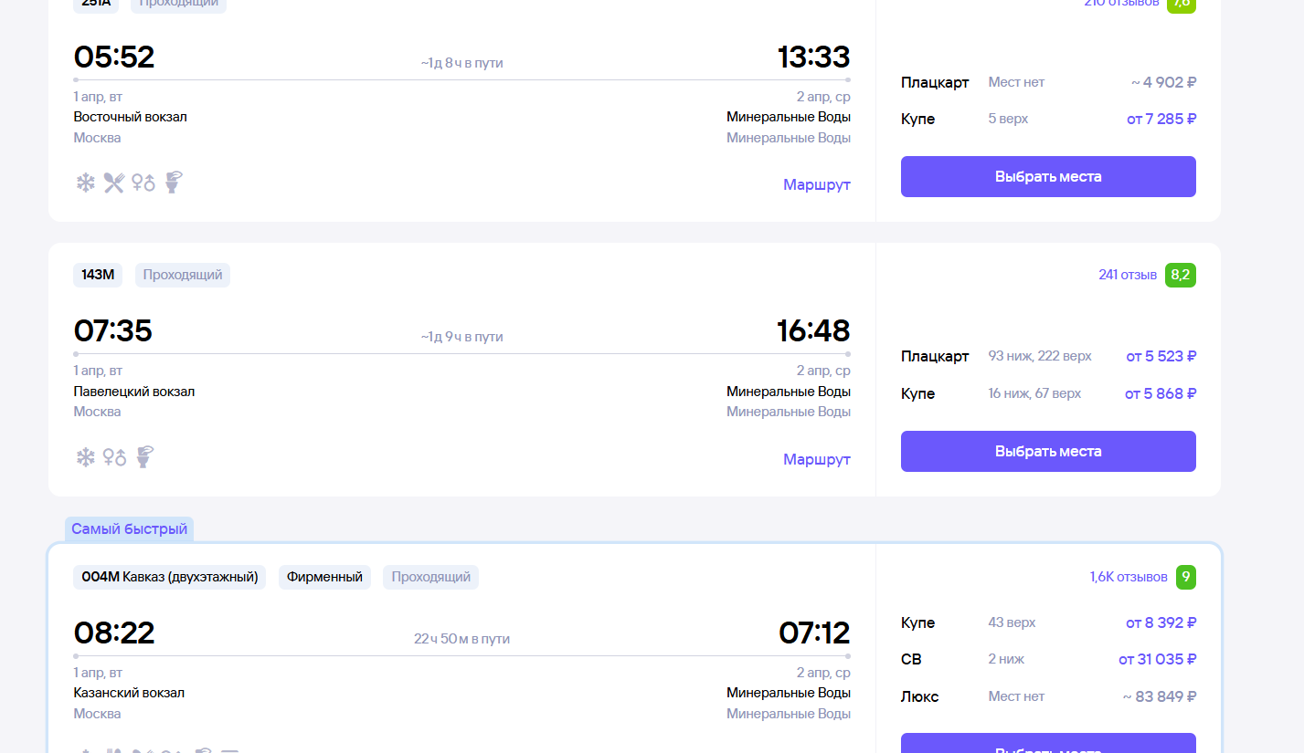
Task: Click gender compartments icon for 05:52 train
Action: tap(143, 183)
